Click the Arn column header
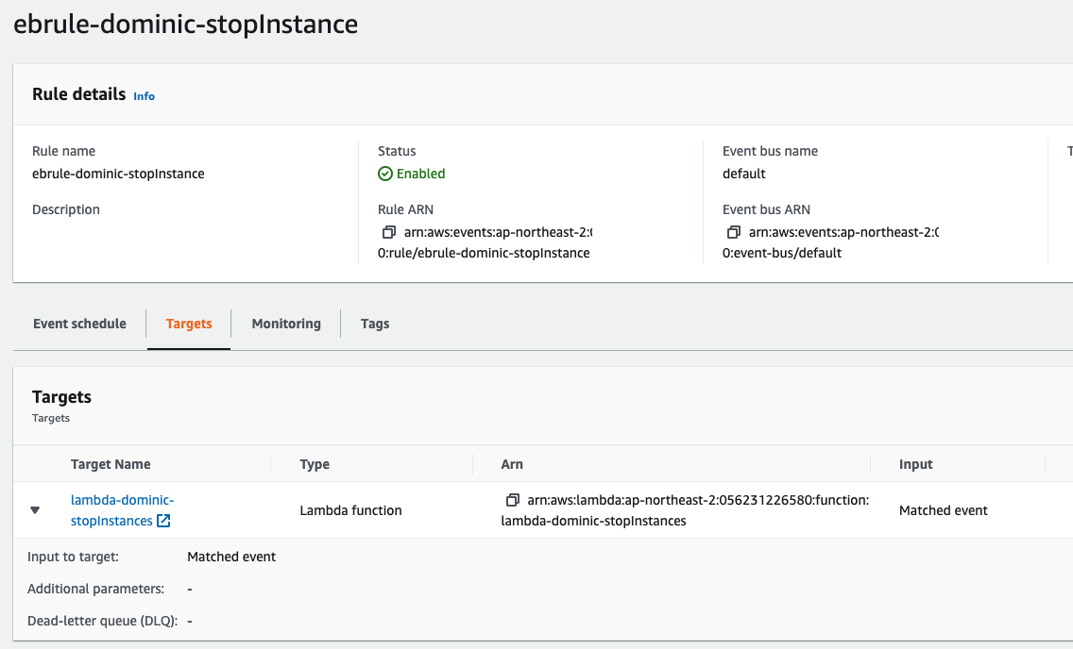Image resolution: width=1073 pixels, height=649 pixels. [512, 464]
